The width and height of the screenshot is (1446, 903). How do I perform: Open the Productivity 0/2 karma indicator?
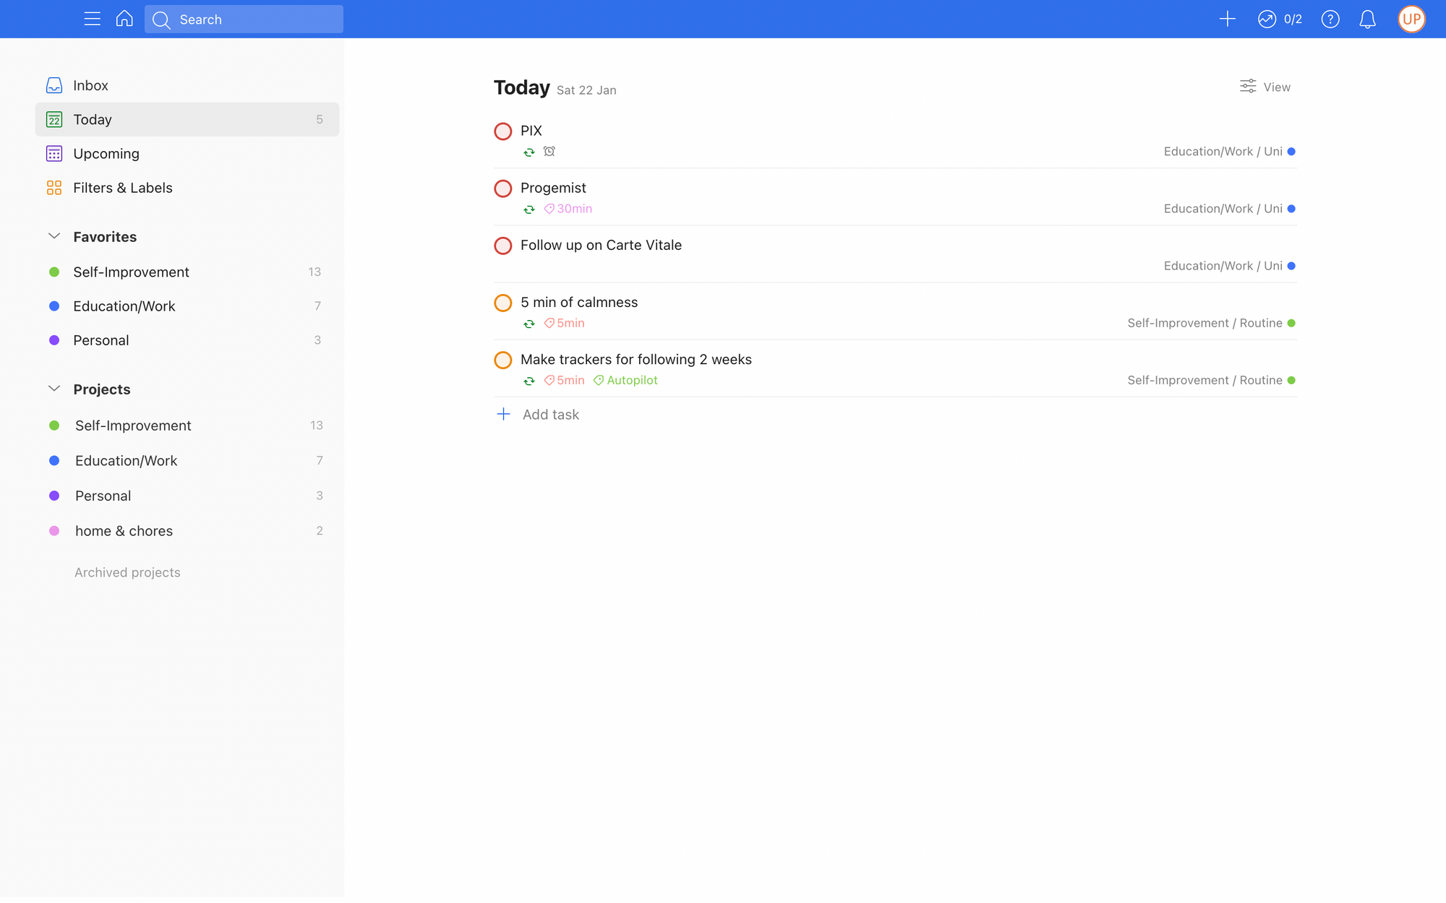1280,19
